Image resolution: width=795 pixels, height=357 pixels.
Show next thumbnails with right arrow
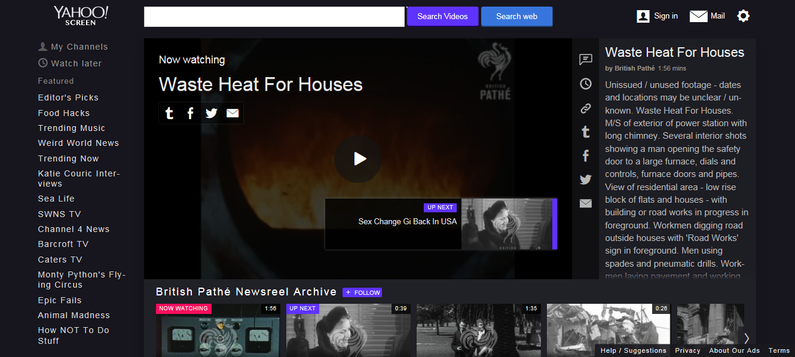(x=746, y=338)
